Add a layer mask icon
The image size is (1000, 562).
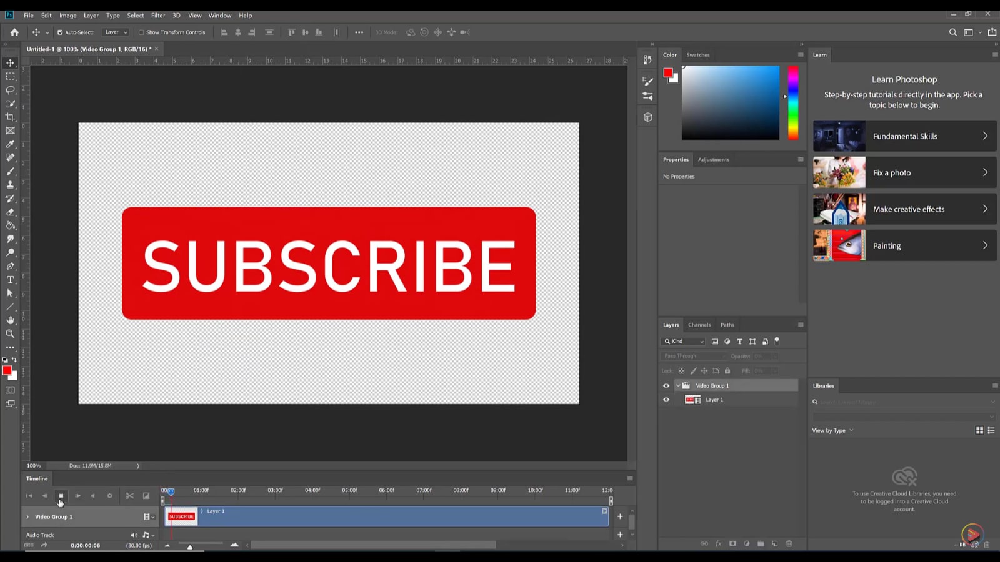pos(732,544)
